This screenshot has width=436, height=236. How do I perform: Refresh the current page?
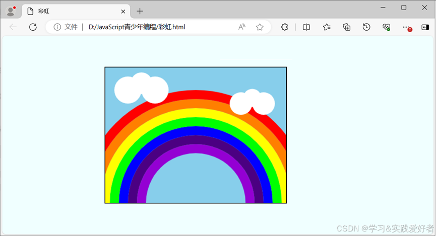(x=33, y=27)
